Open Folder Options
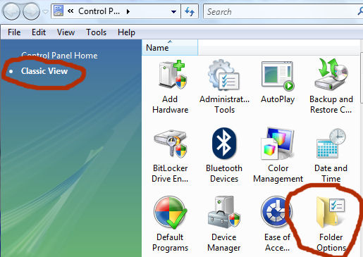The image size is (363, 257). pos(331,224)
